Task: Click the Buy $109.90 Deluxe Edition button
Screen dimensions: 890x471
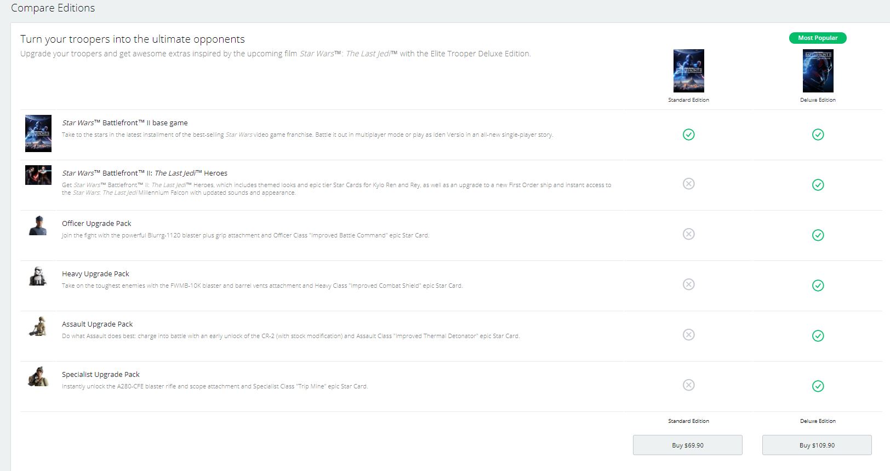Action: pyautogui.click(x=817, y=445)
